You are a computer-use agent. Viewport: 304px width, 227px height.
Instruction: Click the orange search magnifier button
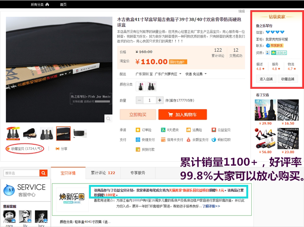coord(43,173)
